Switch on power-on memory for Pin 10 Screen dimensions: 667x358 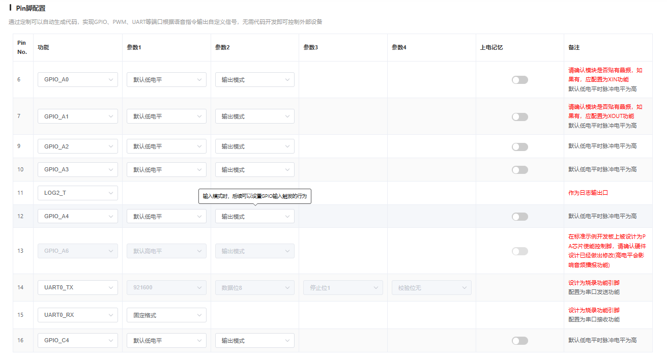pos(519,170)
